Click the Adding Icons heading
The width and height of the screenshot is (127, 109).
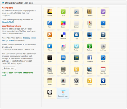pos(7,8)
